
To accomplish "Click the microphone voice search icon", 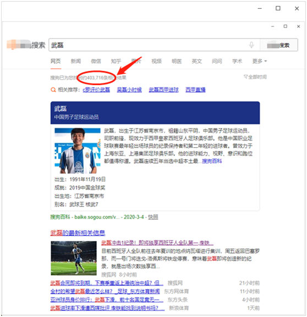I will pos(251,45).
